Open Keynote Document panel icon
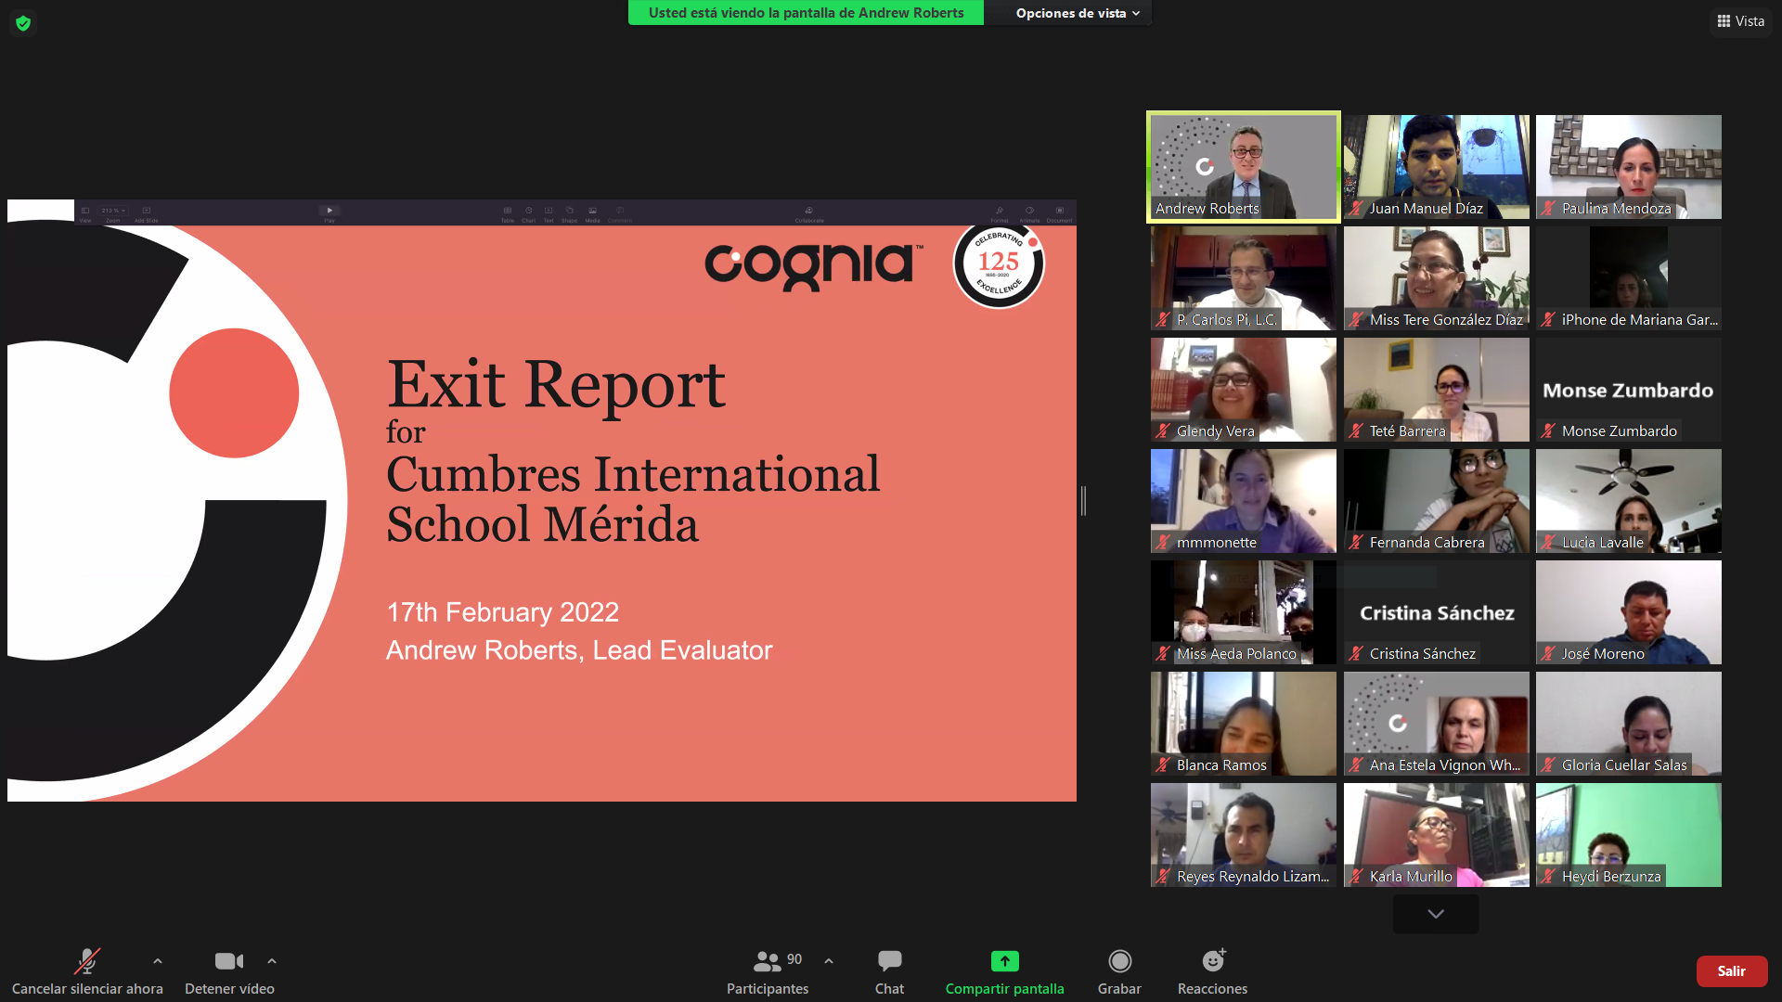 [1060, 212]
